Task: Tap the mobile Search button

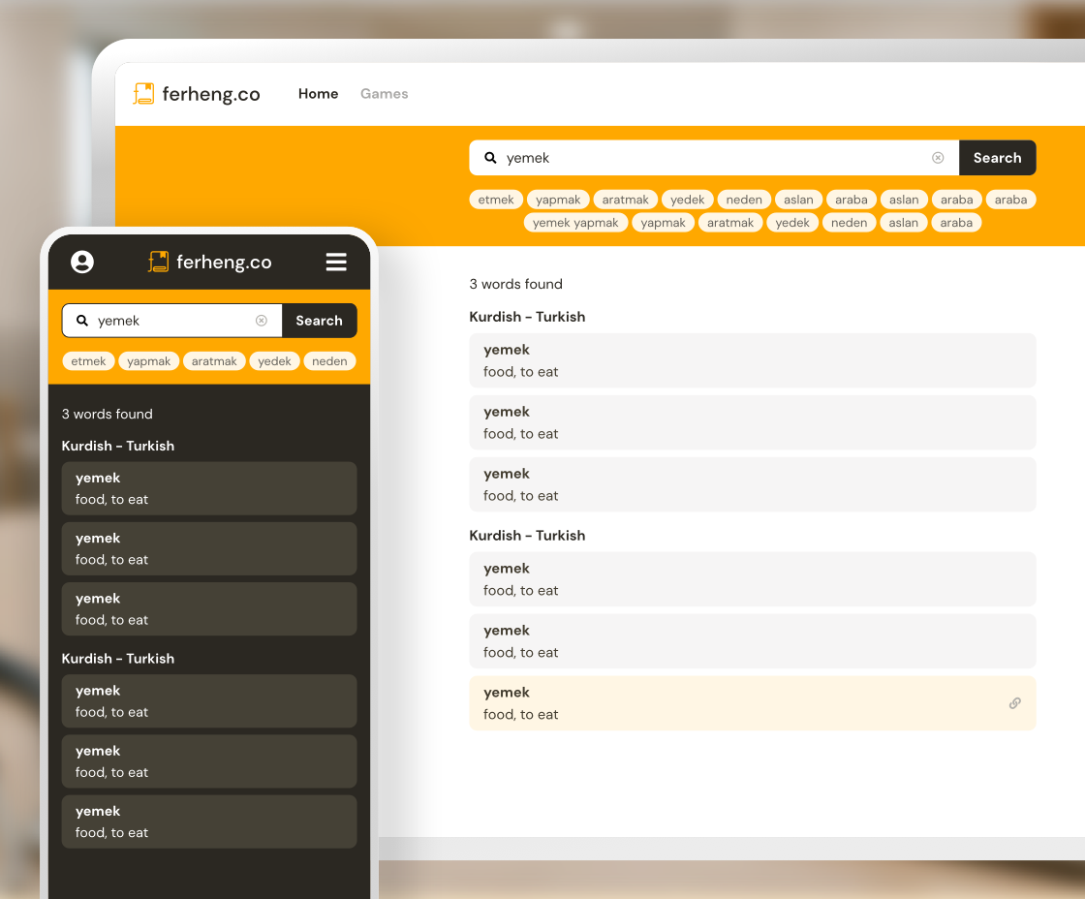Action: pos(319,321)
